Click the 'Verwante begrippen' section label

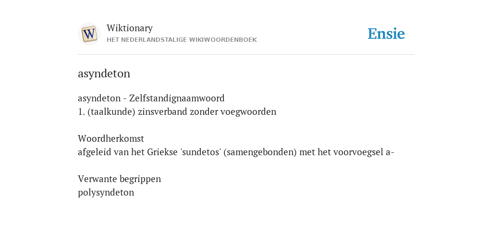tap(119, 179)
